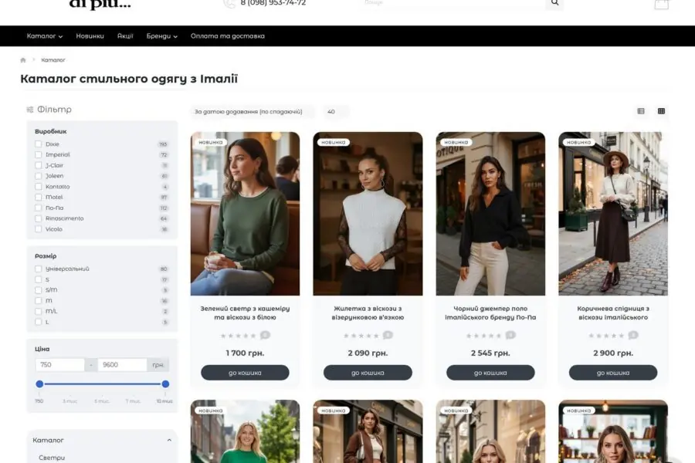695x463 pixels.
Task: Add the 1 700 грн. sweater to cart
Action: (x=245, y=373)
